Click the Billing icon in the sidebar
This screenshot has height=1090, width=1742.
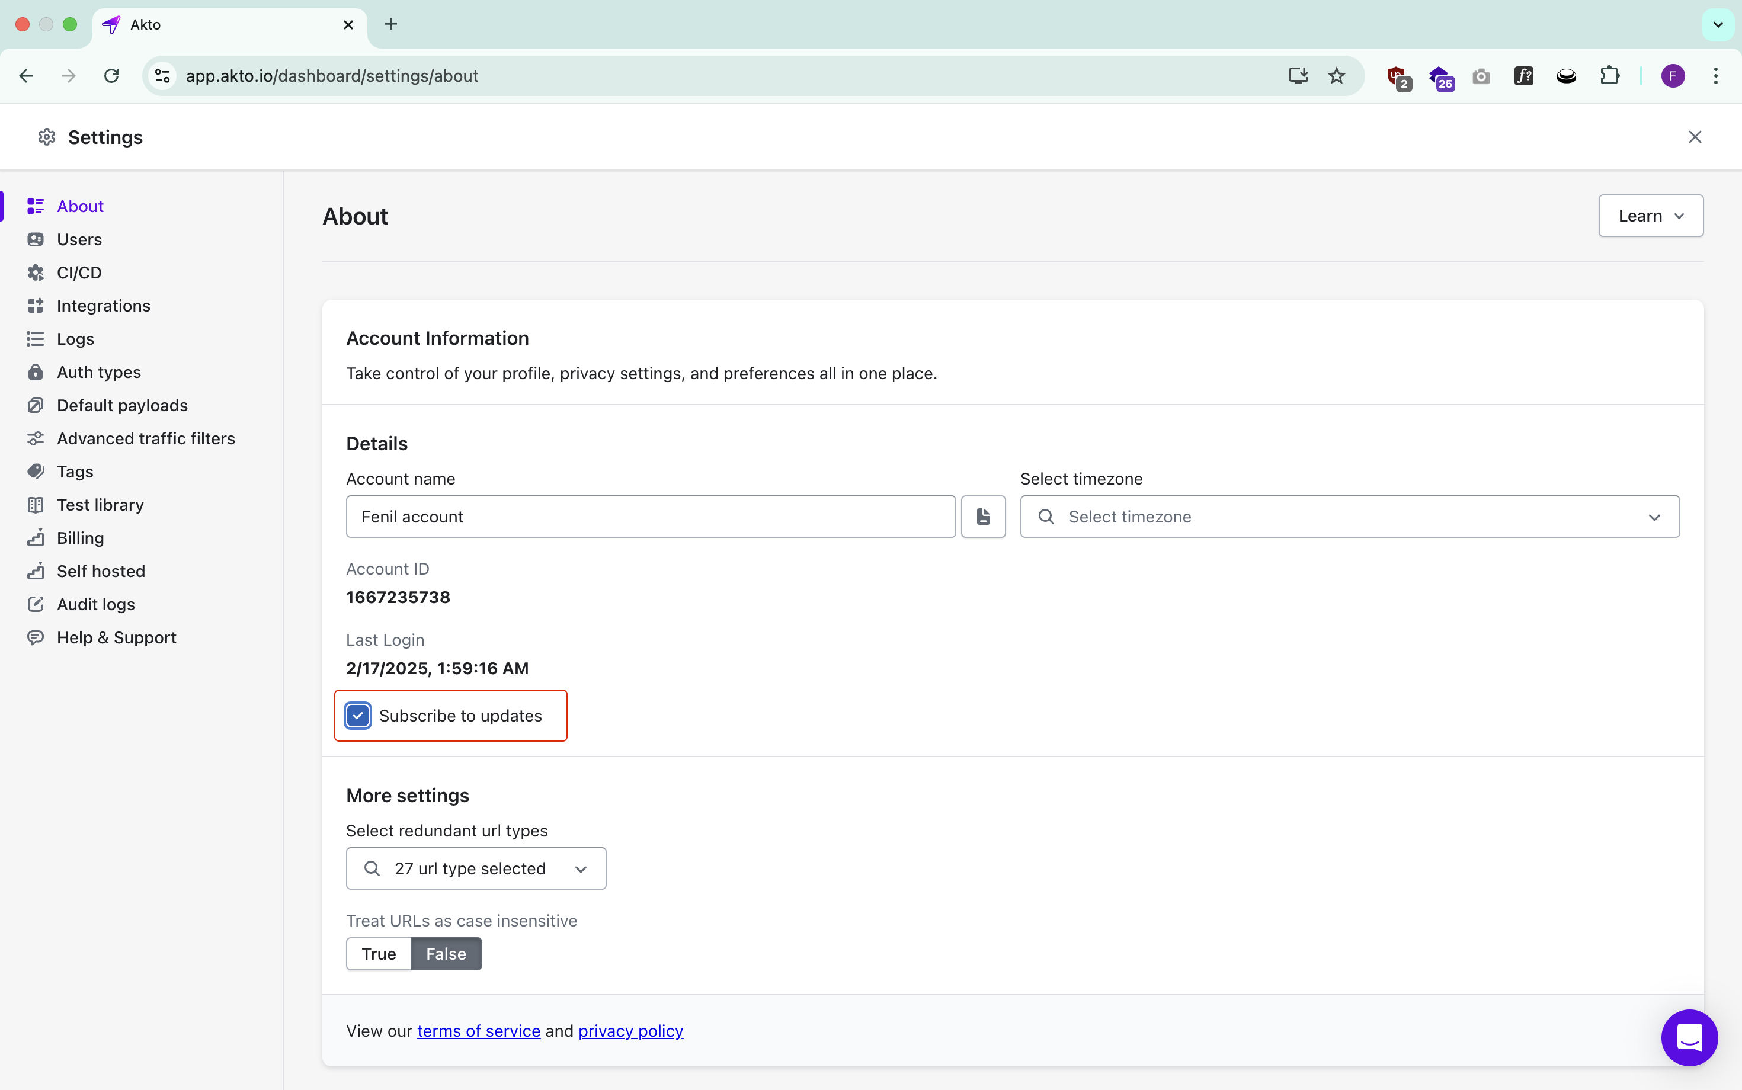coord(36,538)
